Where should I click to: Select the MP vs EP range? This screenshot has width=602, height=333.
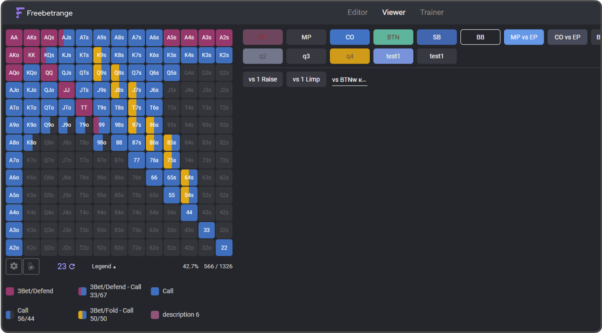(523, 37)
